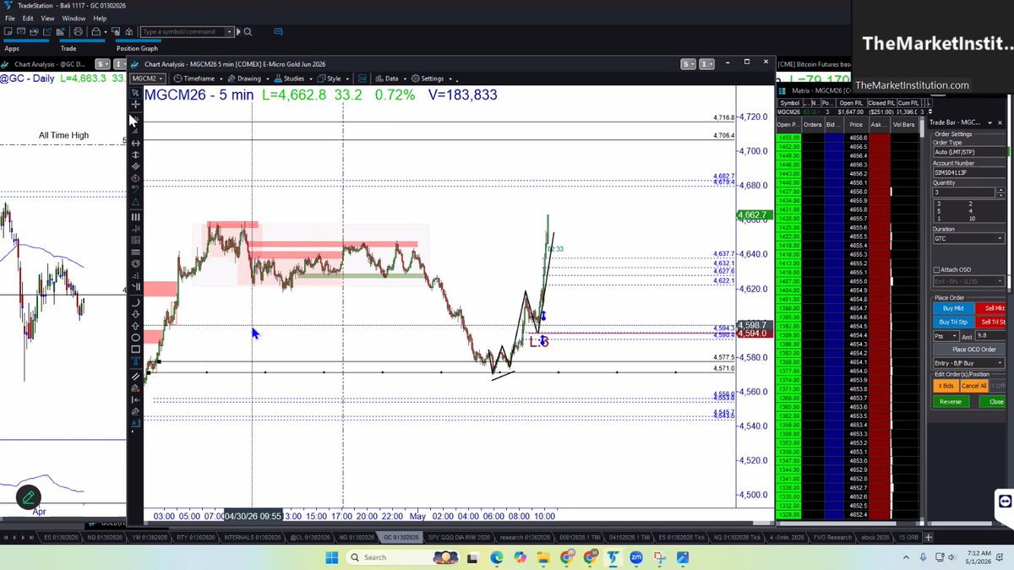Open Zoom app from the taskbar

636,557
